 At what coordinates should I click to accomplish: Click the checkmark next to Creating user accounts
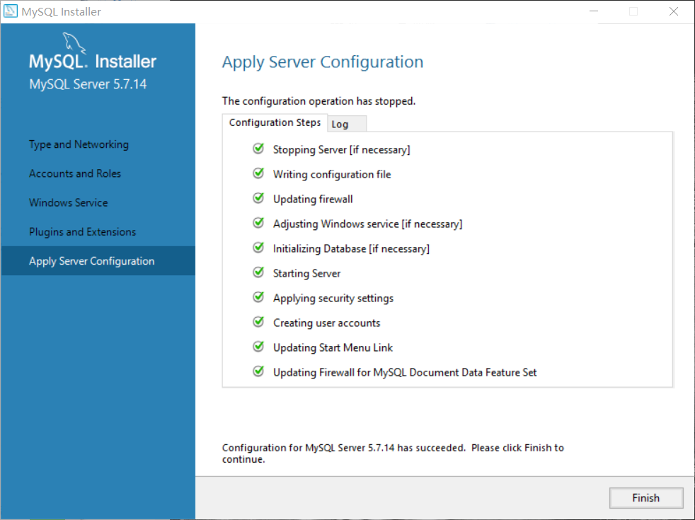click(258, 322)
